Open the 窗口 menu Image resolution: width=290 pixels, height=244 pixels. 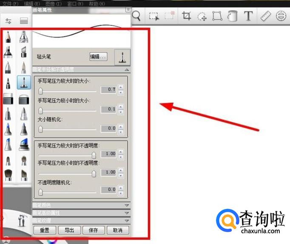75,3
